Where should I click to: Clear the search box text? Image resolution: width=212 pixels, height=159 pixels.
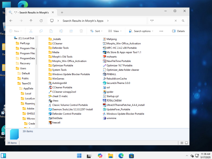(x=176, y=21)
